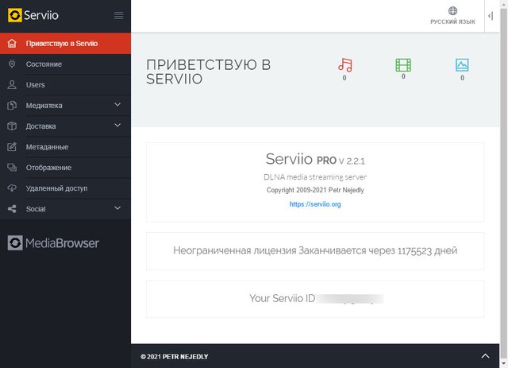Click the box icon next to Доставка
Image resolution: width=508 pixels, height=368 pixels.
(x=12, y=126)
